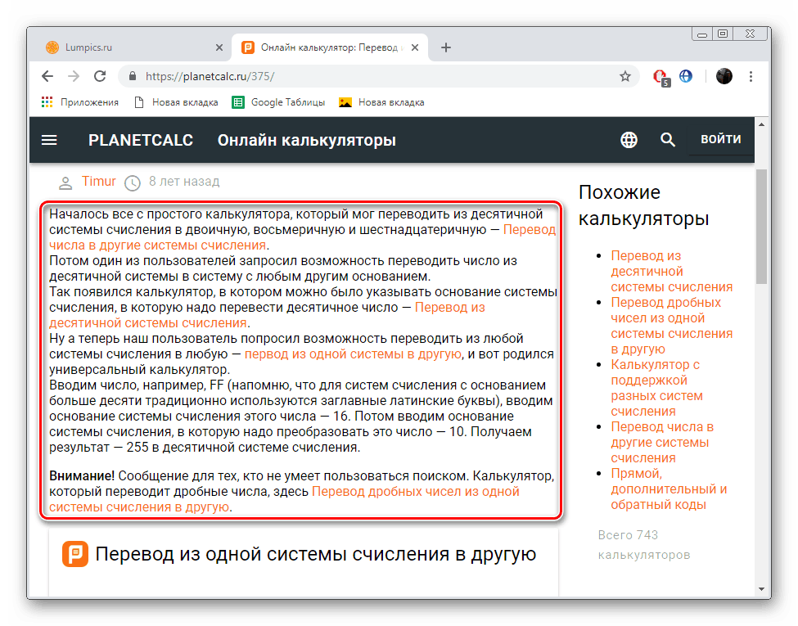Click the scrollbar up arrow

(x=761, y=124)
